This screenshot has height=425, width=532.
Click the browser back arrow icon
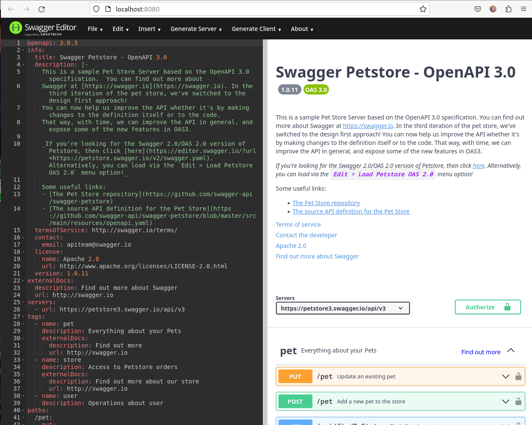[10, 9]
